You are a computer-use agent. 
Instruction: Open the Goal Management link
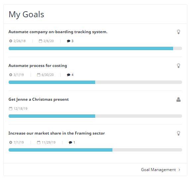159,170
